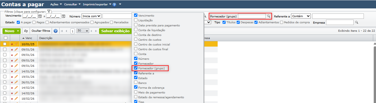Screen dimensions: 376x103
Task: Check the Parcelados filter
Action: [x=112, y=22]
